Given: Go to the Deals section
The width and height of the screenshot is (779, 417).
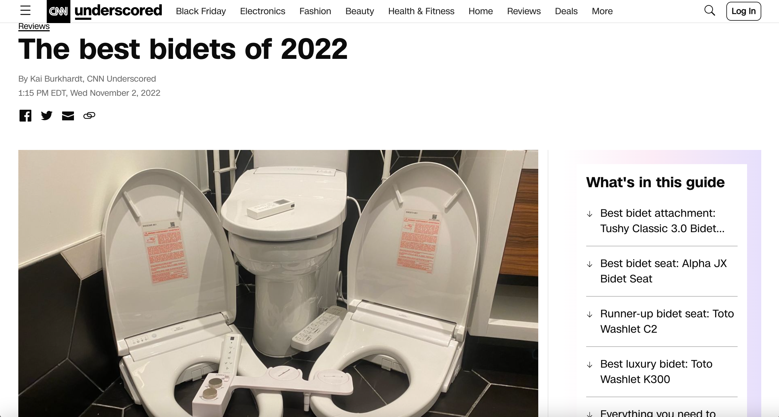Looking at the screenshot, I should click(x=566, y=11).
